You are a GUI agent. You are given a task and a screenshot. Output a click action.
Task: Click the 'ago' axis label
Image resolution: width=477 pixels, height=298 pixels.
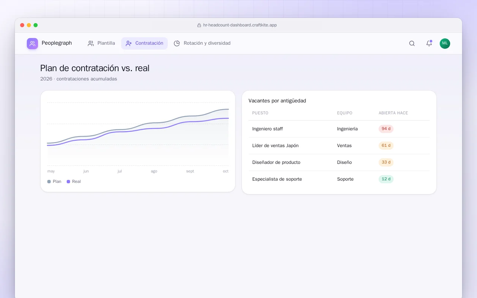154,171
